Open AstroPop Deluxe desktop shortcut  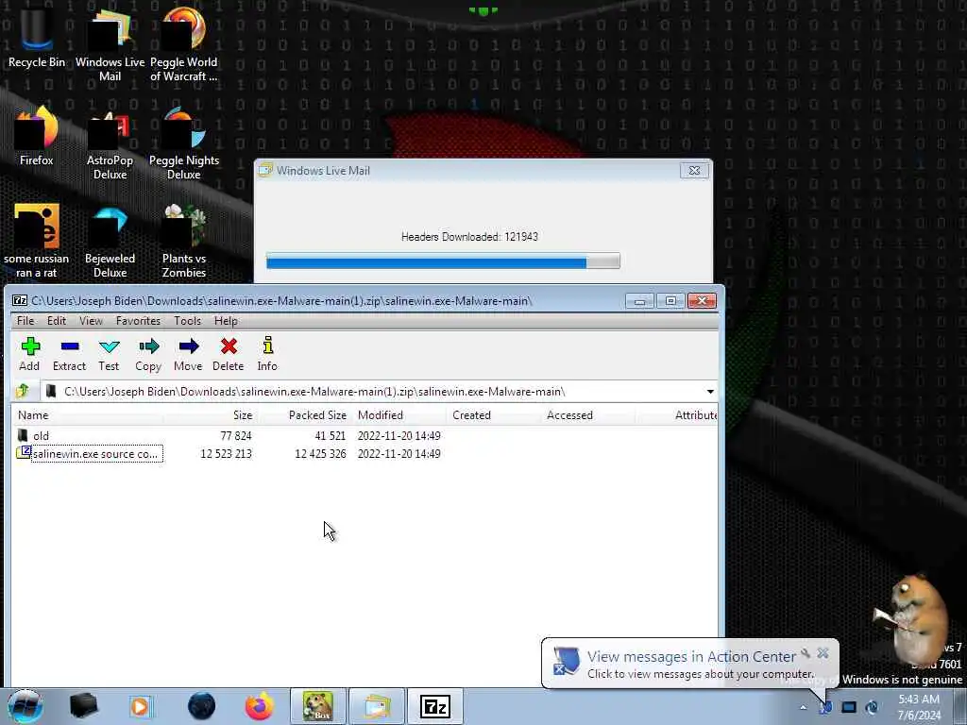click(110, 144)
